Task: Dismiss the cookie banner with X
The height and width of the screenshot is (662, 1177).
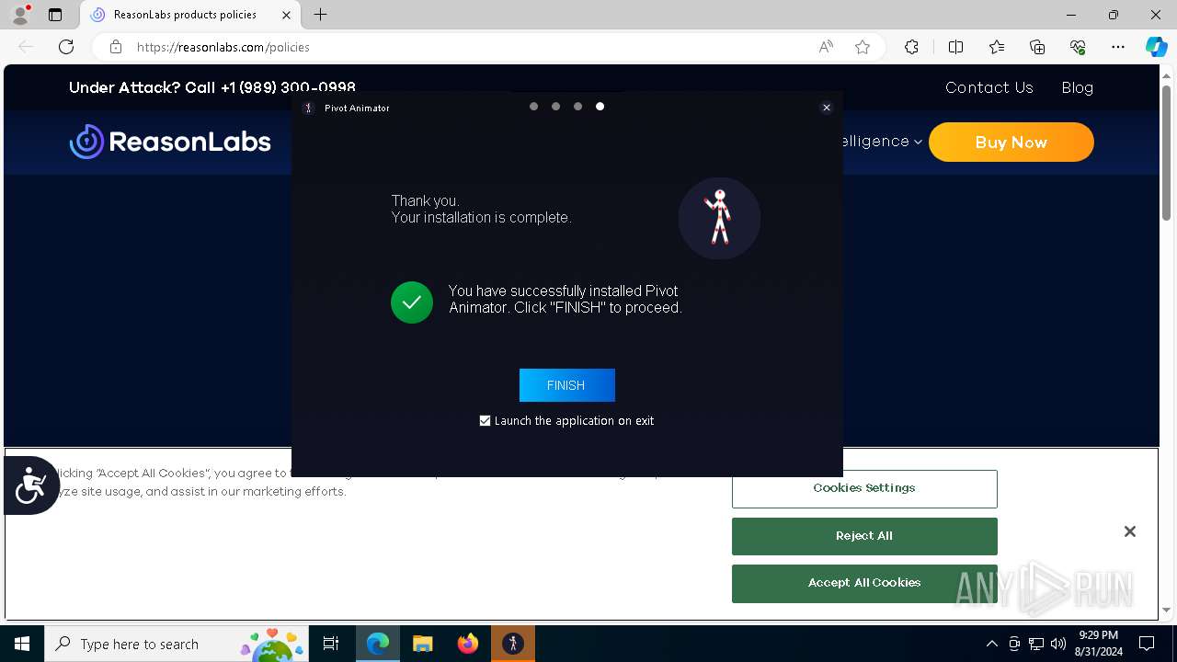Action: coord(1130,531)
